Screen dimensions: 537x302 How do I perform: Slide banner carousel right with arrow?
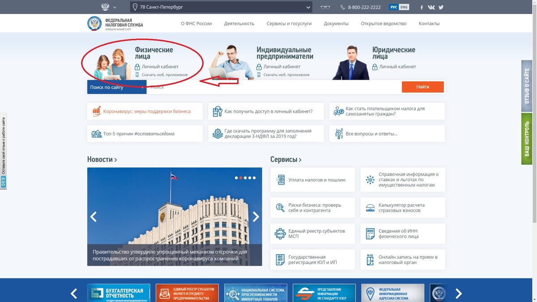pyautogui.click(x=458, y=293)
